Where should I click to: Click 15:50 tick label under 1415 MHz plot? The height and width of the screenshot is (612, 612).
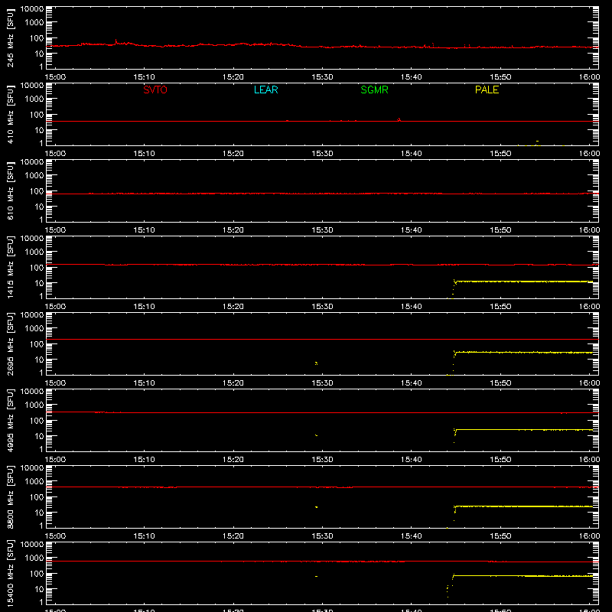500,307
